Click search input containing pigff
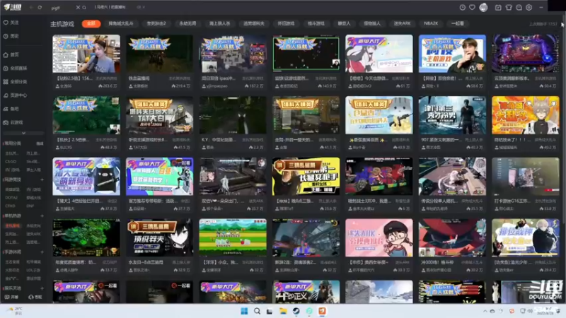This screenshot has height=318, width=566. (x=62, y=7)
